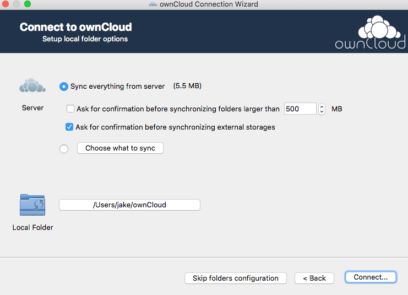Uncheck confirmation before synchronizing external storages
Viewport: 408px width, 295px height.
tap(69, 127)
